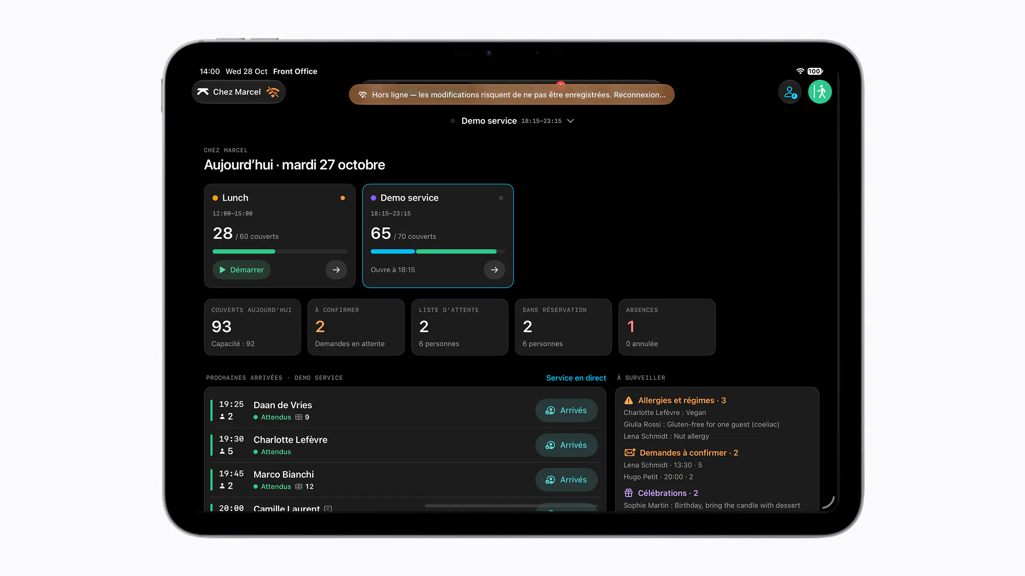
Task: Open Marco Bianchi reservation row
Action: pos(405,479)
